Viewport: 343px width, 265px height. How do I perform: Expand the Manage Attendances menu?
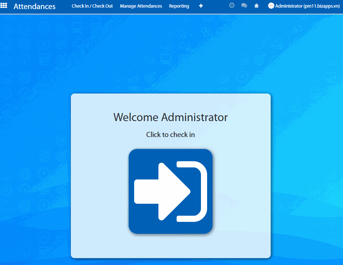tap(141, 6)
